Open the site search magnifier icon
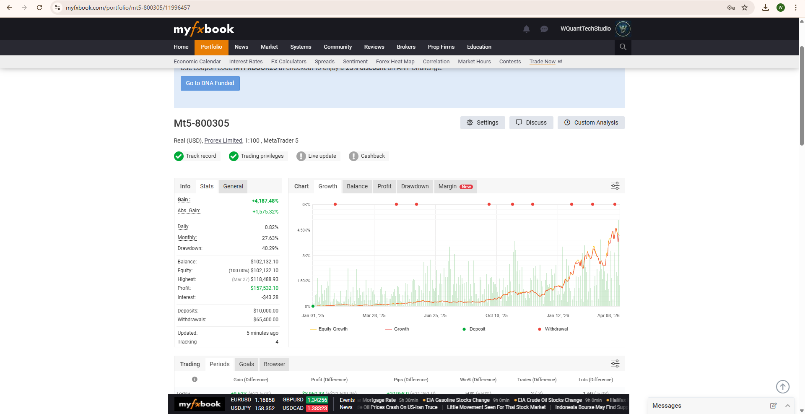Image resolution: width=805 pixels, height=414 pixels. 623,47
